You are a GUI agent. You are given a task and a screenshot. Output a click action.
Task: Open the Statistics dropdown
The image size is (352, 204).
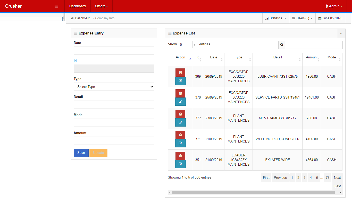(276, 18)
